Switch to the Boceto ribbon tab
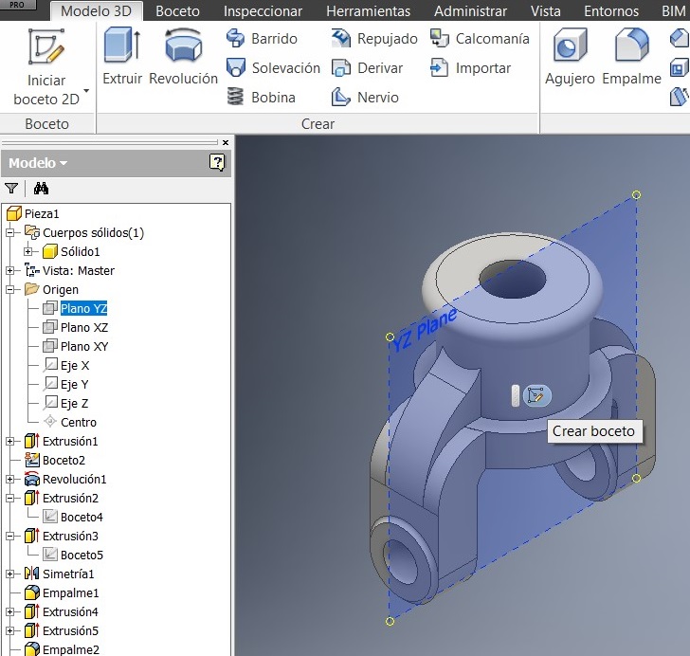690x656 pixels. tap(178, 11)
